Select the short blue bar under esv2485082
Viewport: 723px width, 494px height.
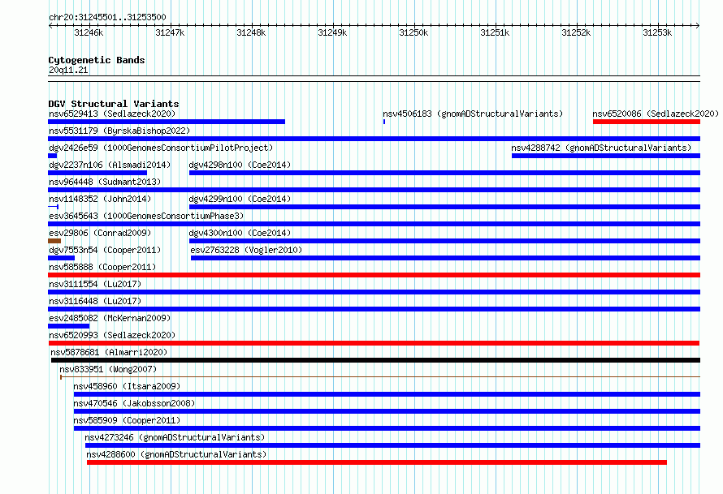pyautogui.click(x=69, y=326)
